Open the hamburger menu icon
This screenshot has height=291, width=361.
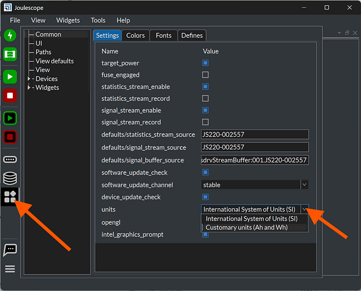pyautogui.click(x=10, y=269)
